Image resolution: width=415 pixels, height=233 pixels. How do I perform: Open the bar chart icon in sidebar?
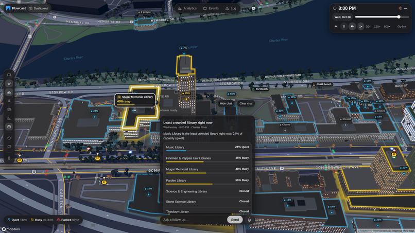(9, 118)
